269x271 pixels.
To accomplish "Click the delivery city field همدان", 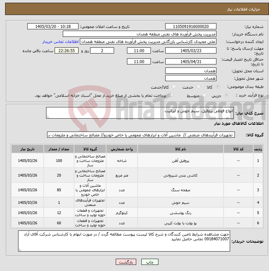I will 191,78.
